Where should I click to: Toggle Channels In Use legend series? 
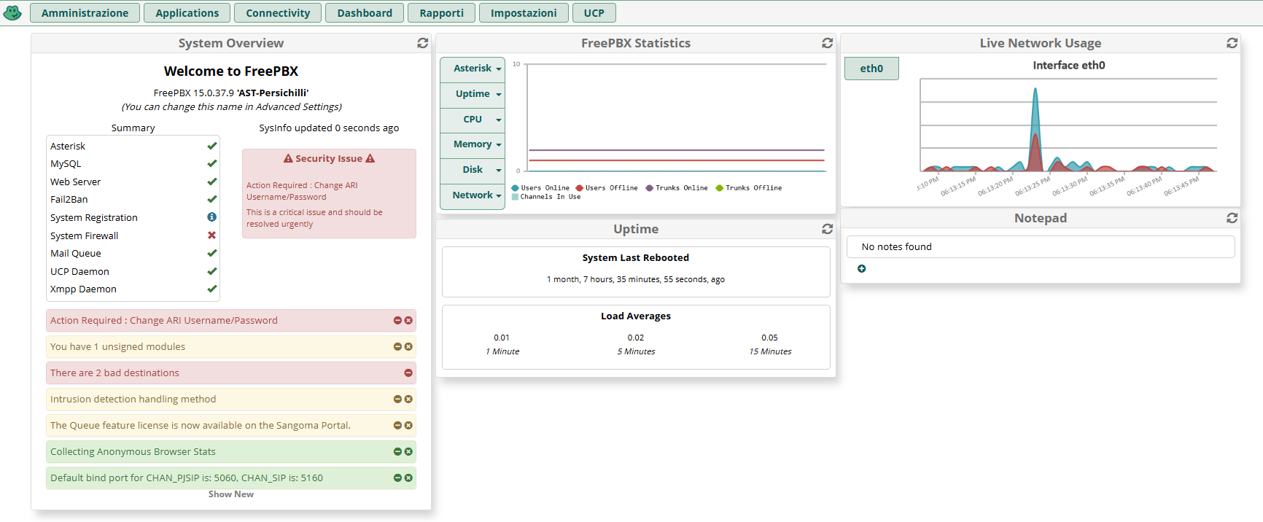click(x=546, y=197)
